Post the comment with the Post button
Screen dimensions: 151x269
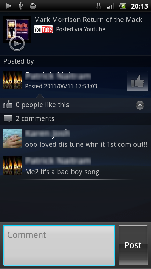coord(133,245)
